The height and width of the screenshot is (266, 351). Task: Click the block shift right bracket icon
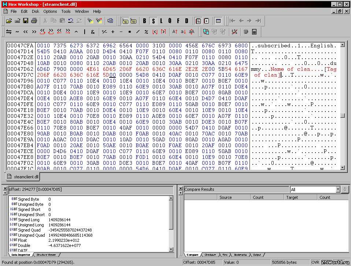coord(163,32)
